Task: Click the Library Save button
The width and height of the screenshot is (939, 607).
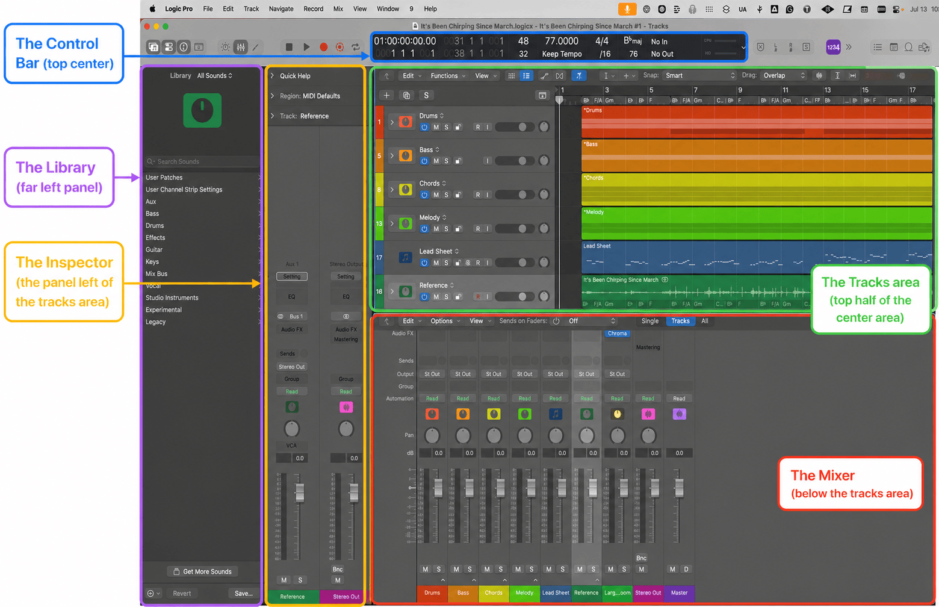Action: click(x=244, y=593)
